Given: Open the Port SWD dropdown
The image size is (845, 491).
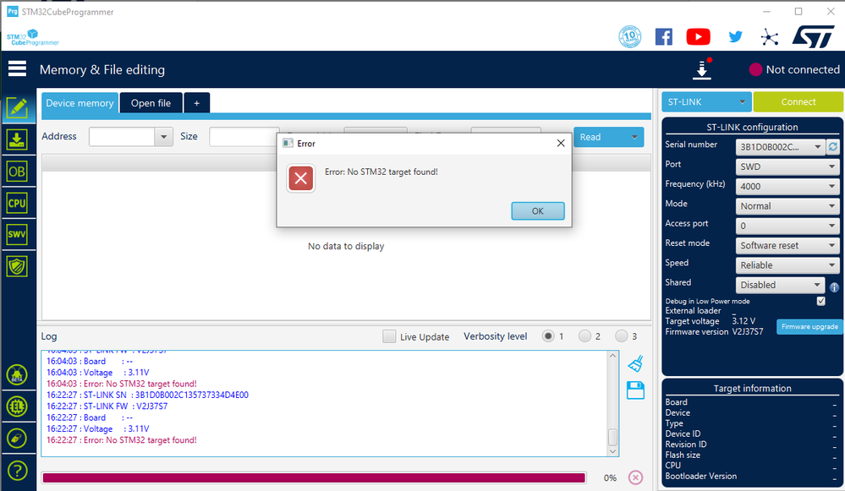Looking at the screenshot, I should point(787,166).
